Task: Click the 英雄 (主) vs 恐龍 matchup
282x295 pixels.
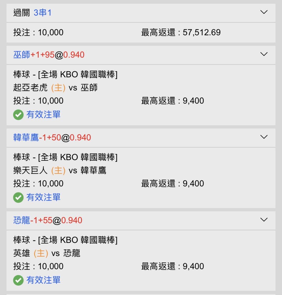Action: pyautogui.click(x=46, y=253)
